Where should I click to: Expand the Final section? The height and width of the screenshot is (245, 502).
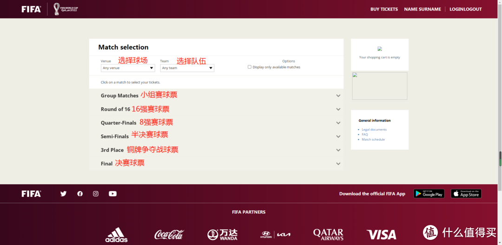click(338, 164)
